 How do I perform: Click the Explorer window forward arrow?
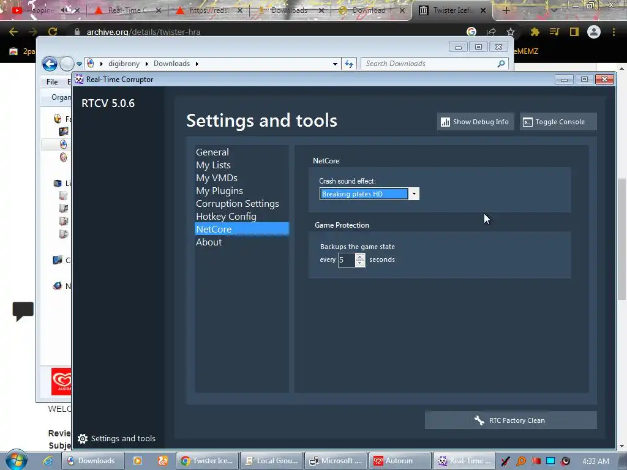(x=66, y=64)
